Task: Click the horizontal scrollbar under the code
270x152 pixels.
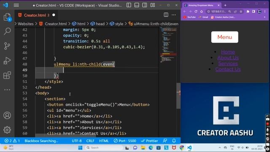Action: (65, 136)
